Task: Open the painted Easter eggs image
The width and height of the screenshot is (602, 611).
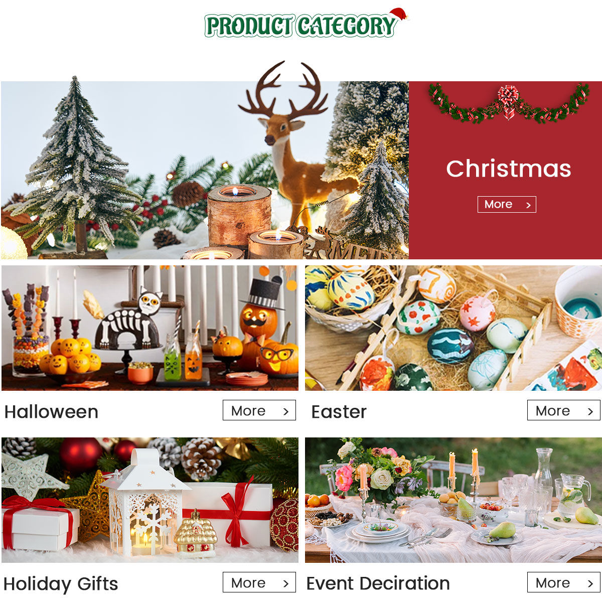Action: (454, 328)
